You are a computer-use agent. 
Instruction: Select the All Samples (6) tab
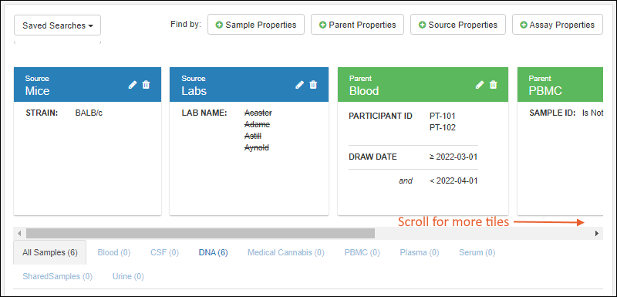tap(49, 252)
